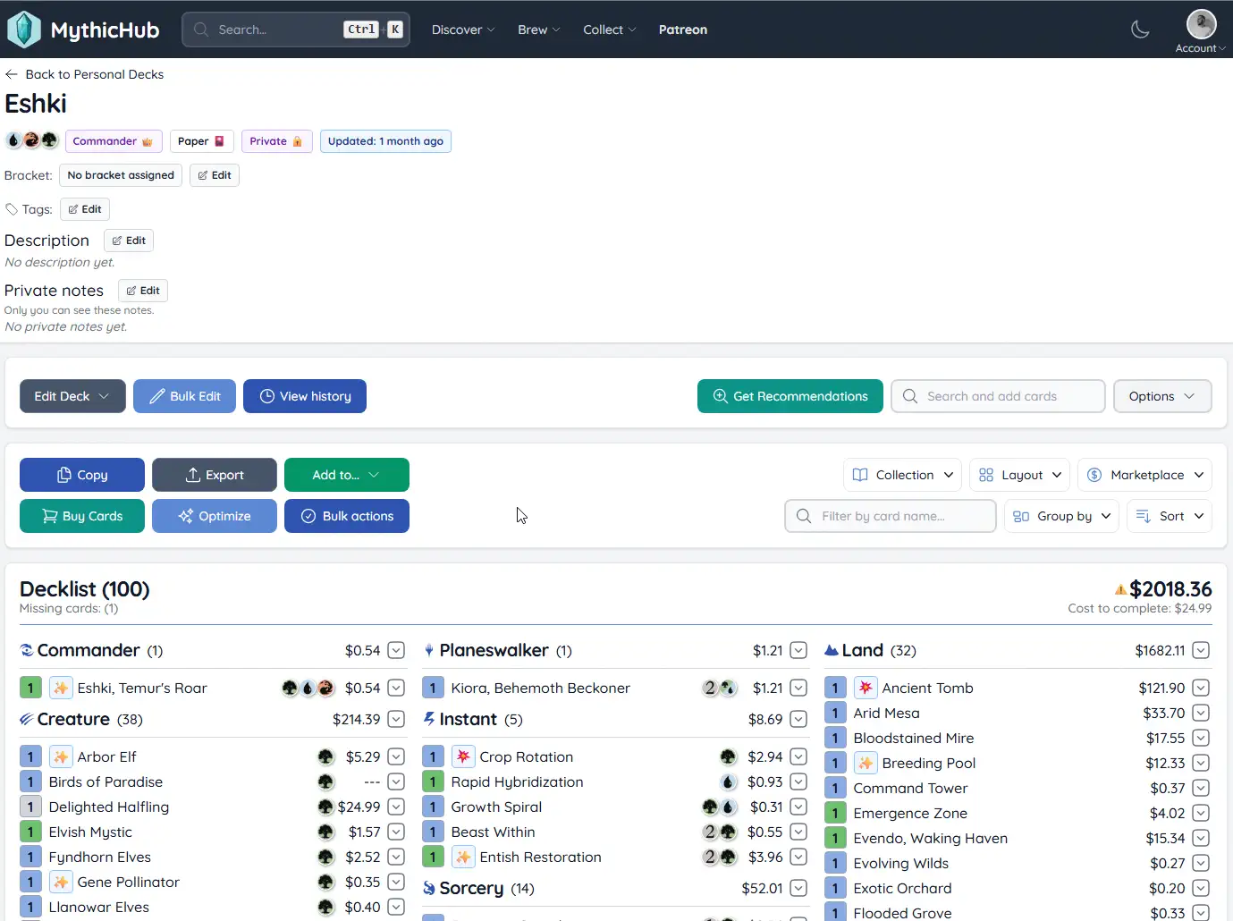
Task: Click the Sorcery section icon
Action: (429, 888)
